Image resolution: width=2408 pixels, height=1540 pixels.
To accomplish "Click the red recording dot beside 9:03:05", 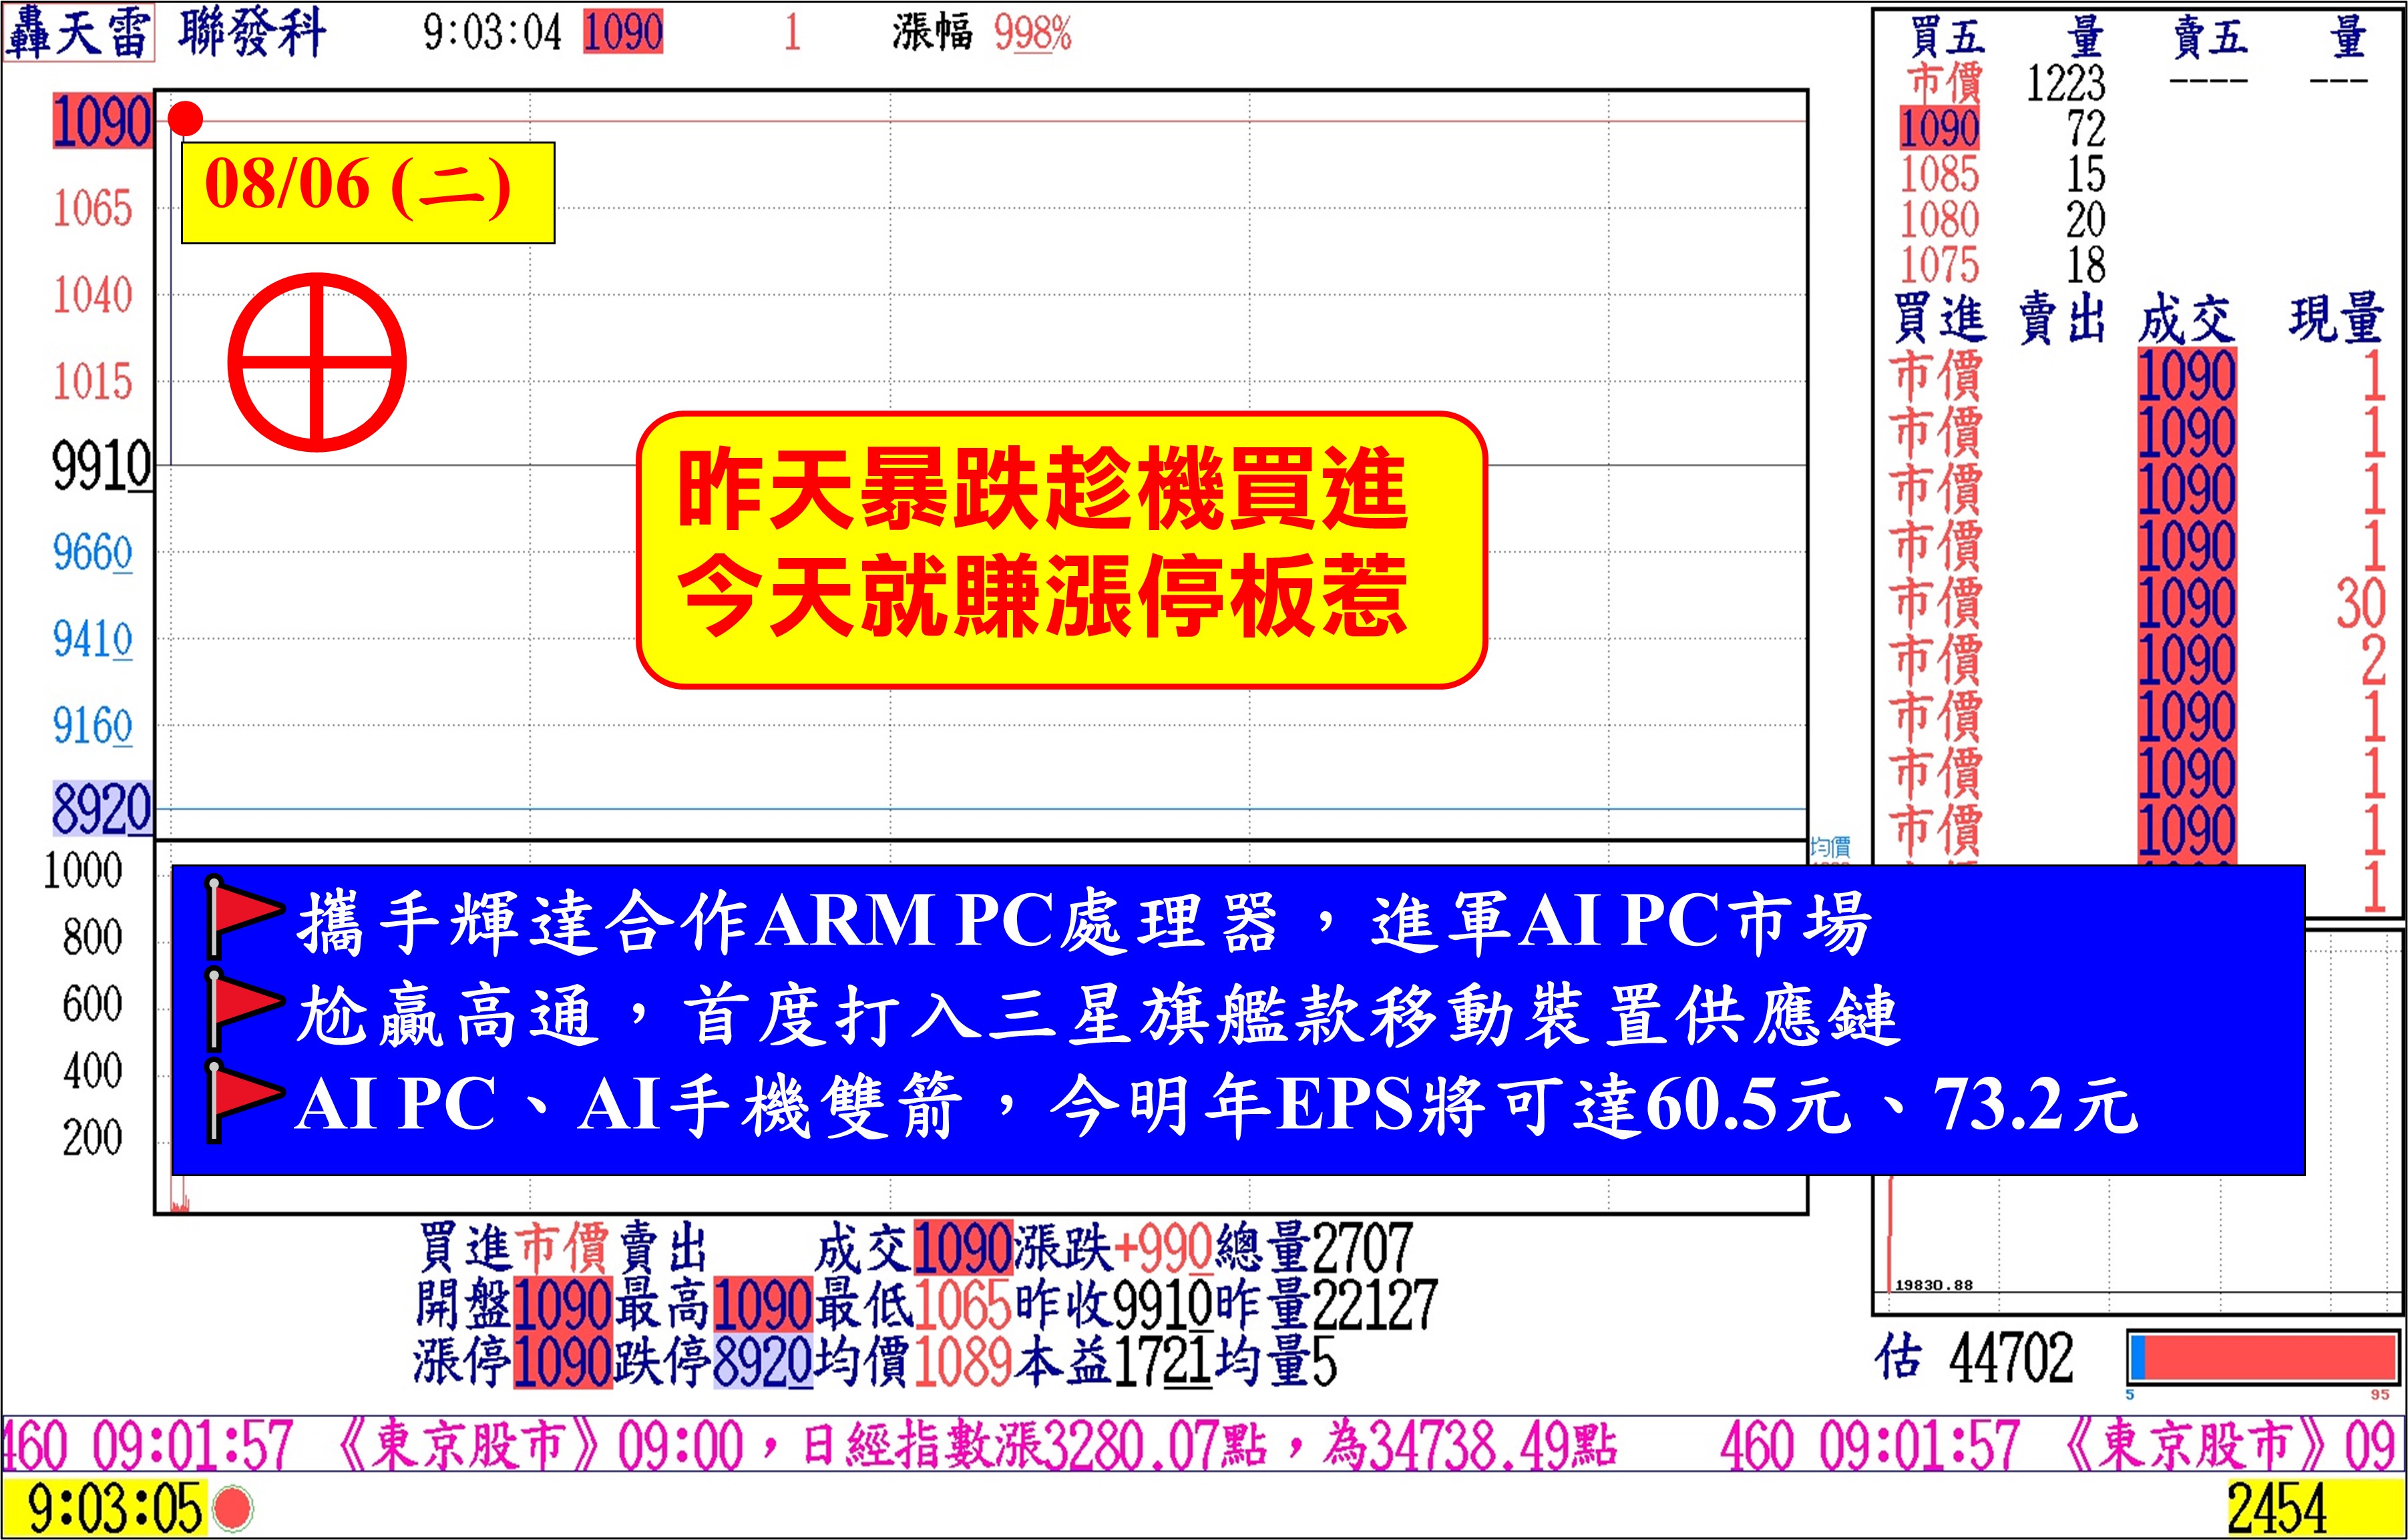I will pyautogui.click(x=234, y=1508).
